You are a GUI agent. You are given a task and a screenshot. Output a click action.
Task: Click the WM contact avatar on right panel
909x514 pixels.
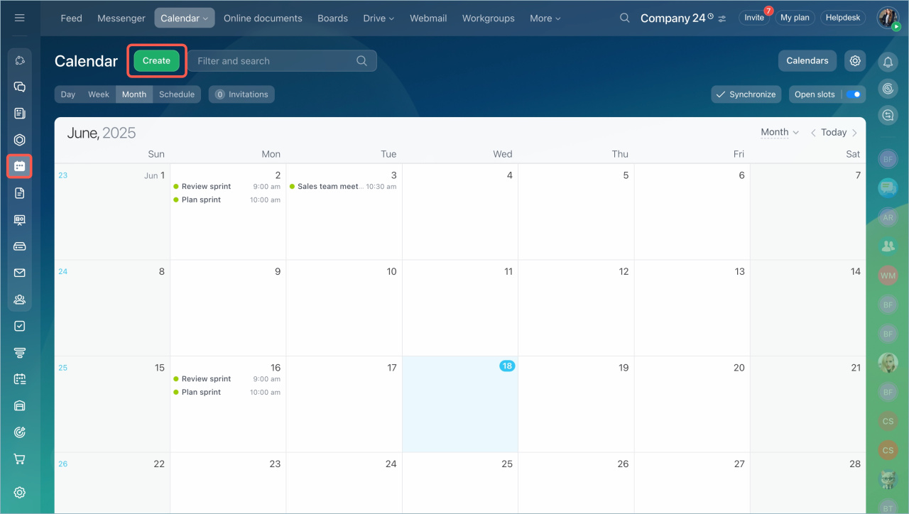pos(888,275)
